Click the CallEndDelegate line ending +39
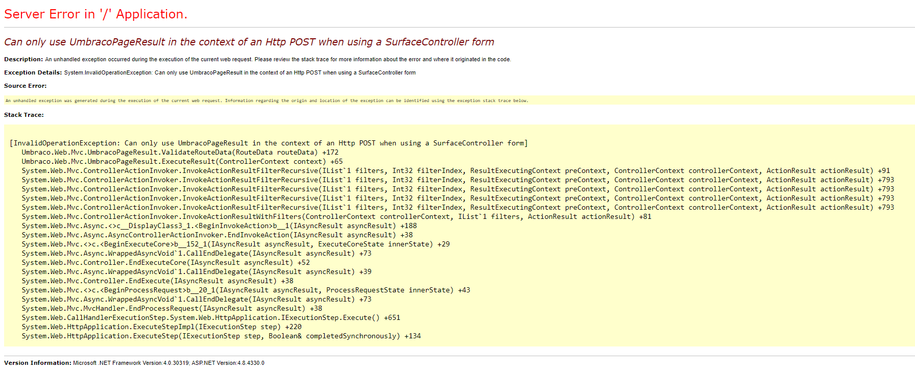Screen dimensions: 915x373 197,272
